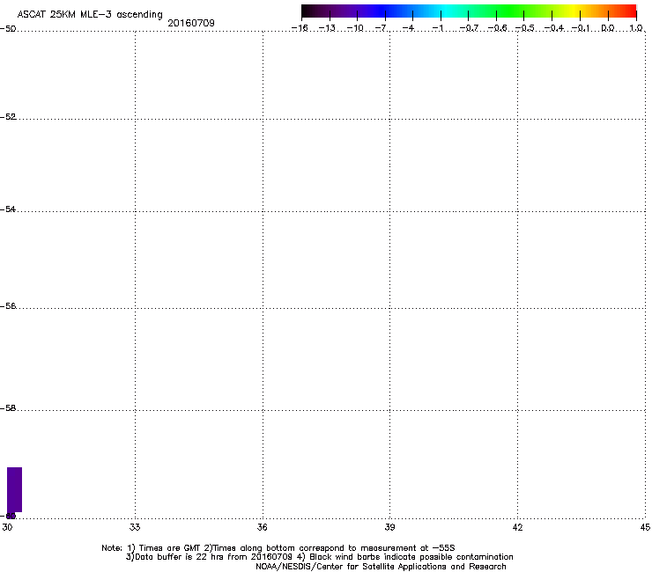Click the '-0.6' color scale label

pos(497,28)
